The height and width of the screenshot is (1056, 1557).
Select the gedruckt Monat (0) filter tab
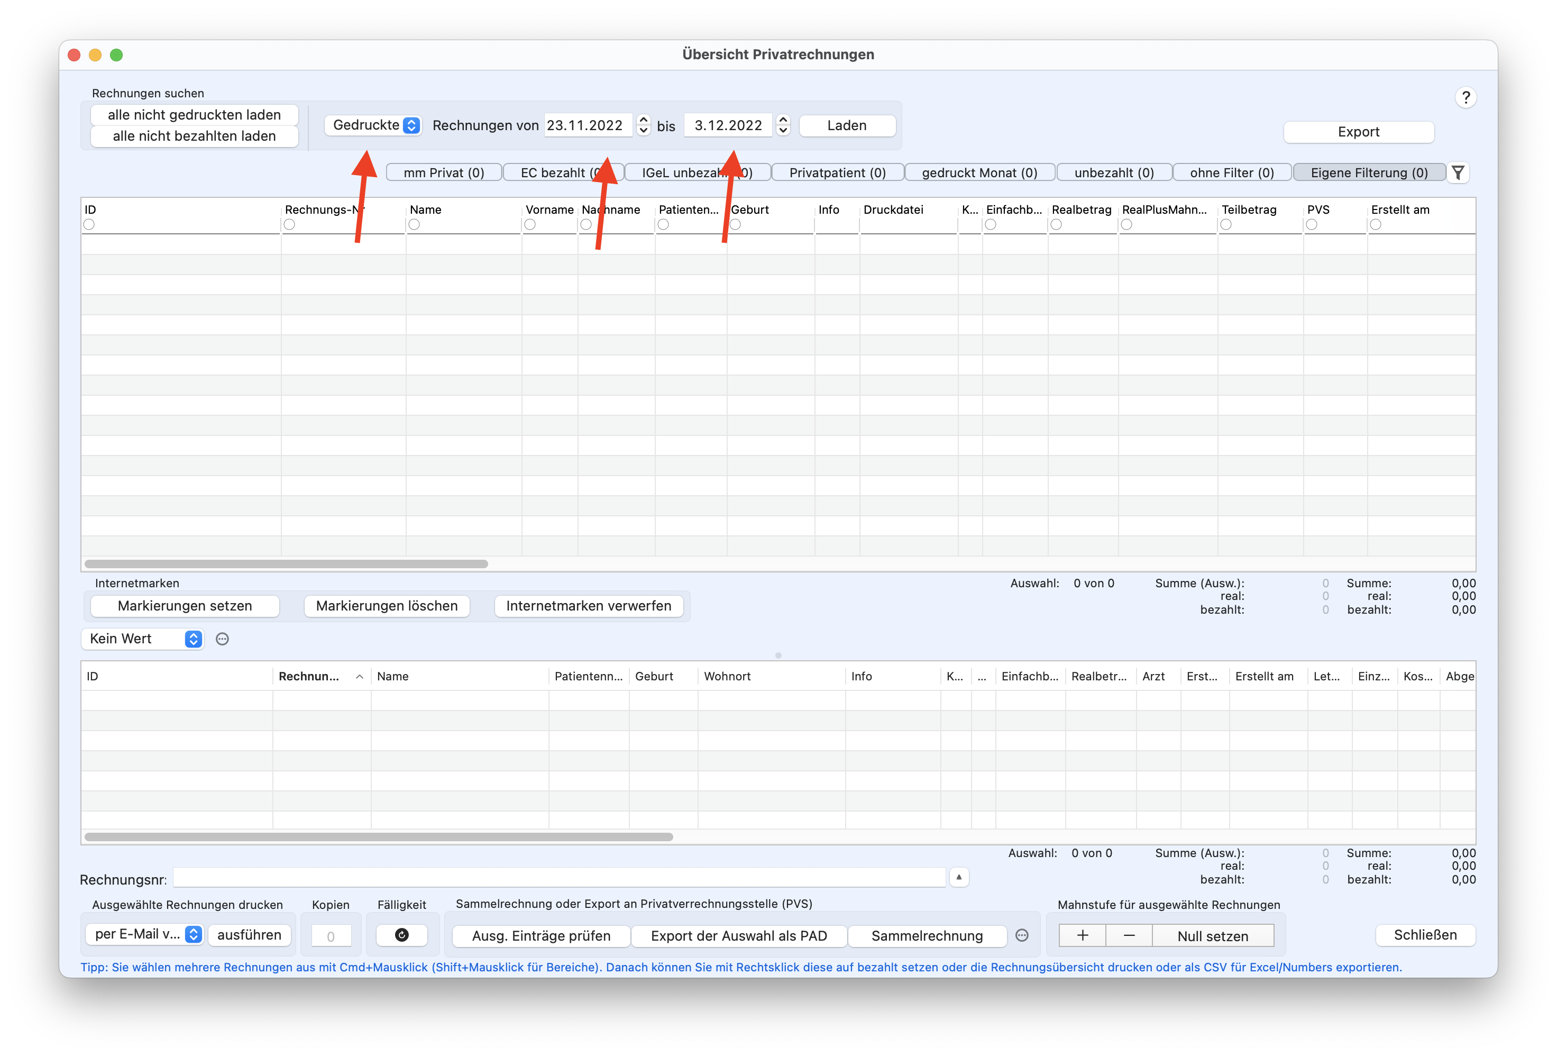(x=979, y=173)
